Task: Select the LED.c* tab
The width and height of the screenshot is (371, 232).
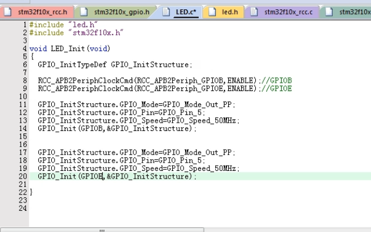Action: (179, 12)
